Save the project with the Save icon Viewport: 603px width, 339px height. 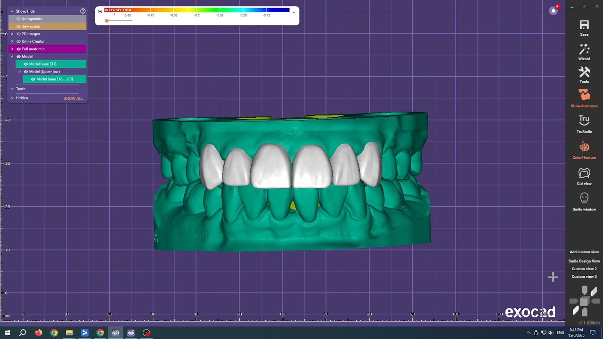[584, 25]
